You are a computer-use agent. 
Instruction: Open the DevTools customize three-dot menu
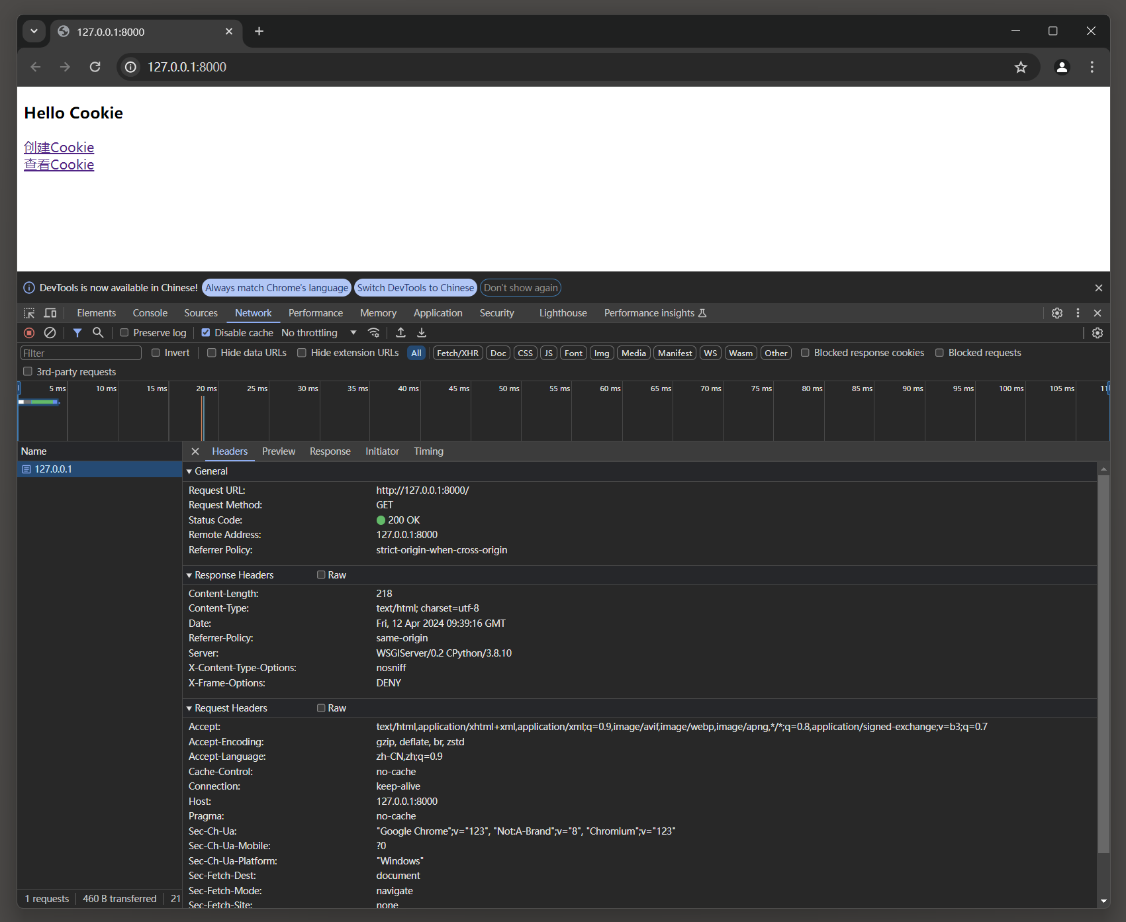pyautogui.click(x=1078, y=313)
